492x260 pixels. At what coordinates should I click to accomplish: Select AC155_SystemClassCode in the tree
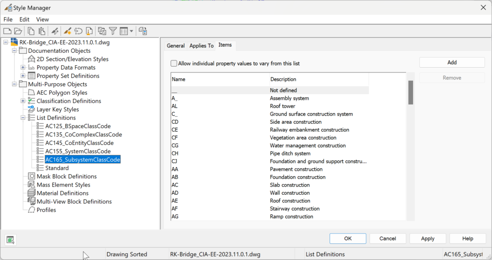(78, 151)
